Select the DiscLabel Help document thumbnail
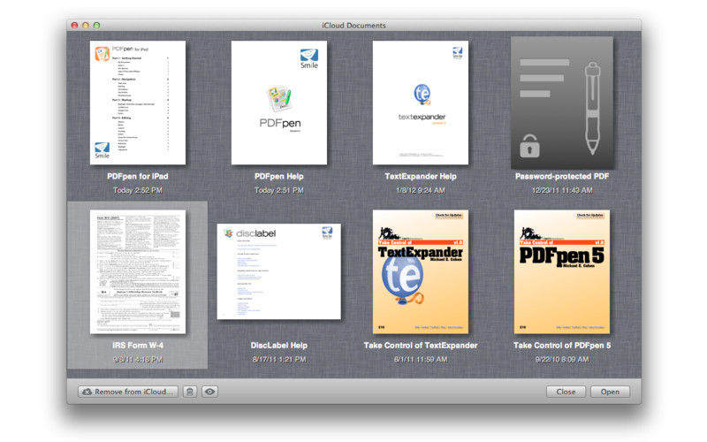 click(x=279, y=271)
